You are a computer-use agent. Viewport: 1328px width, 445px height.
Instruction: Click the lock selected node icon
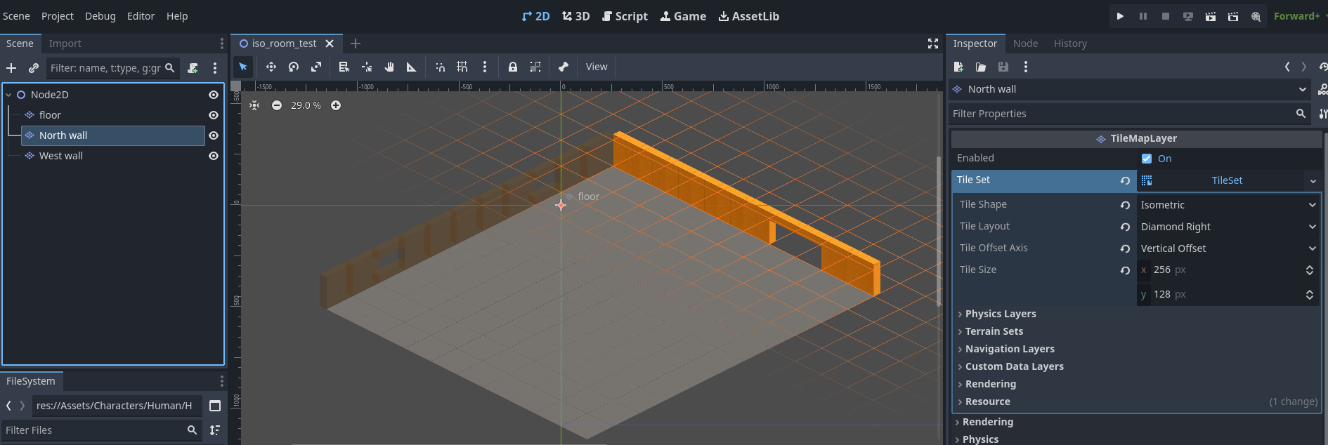click(513, 67)
